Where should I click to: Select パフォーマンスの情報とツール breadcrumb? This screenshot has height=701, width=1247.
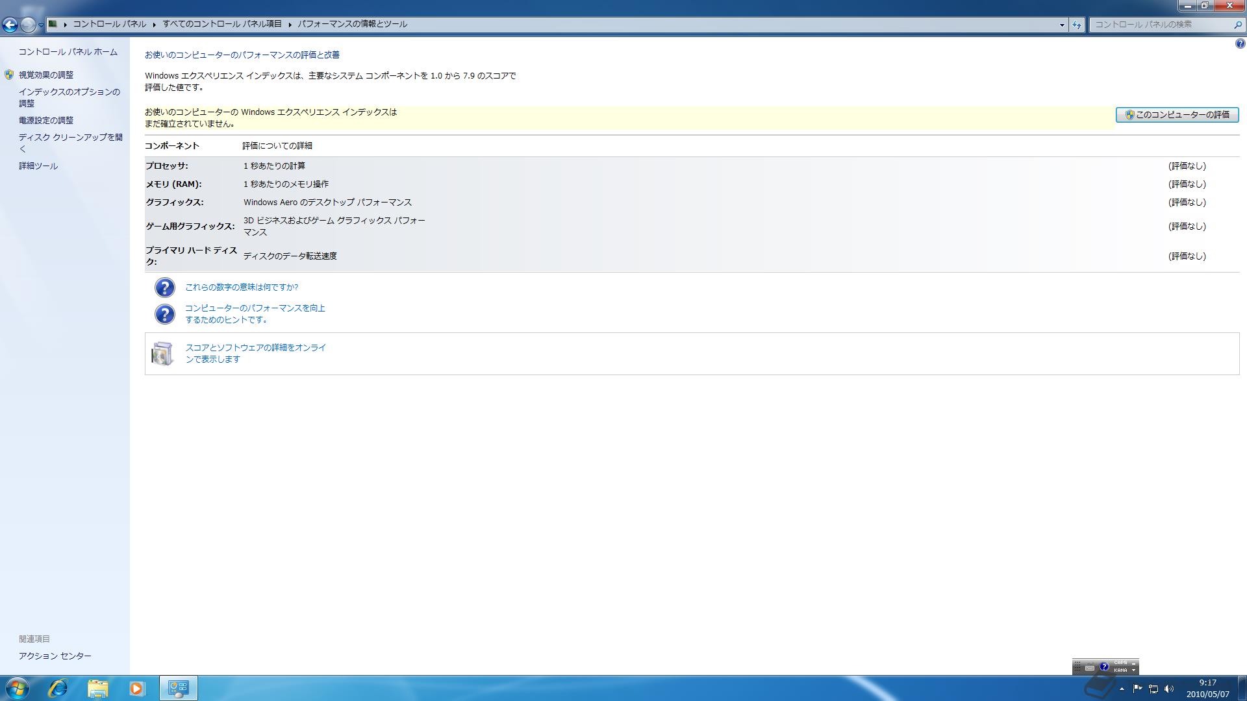(x=353, y=24)
